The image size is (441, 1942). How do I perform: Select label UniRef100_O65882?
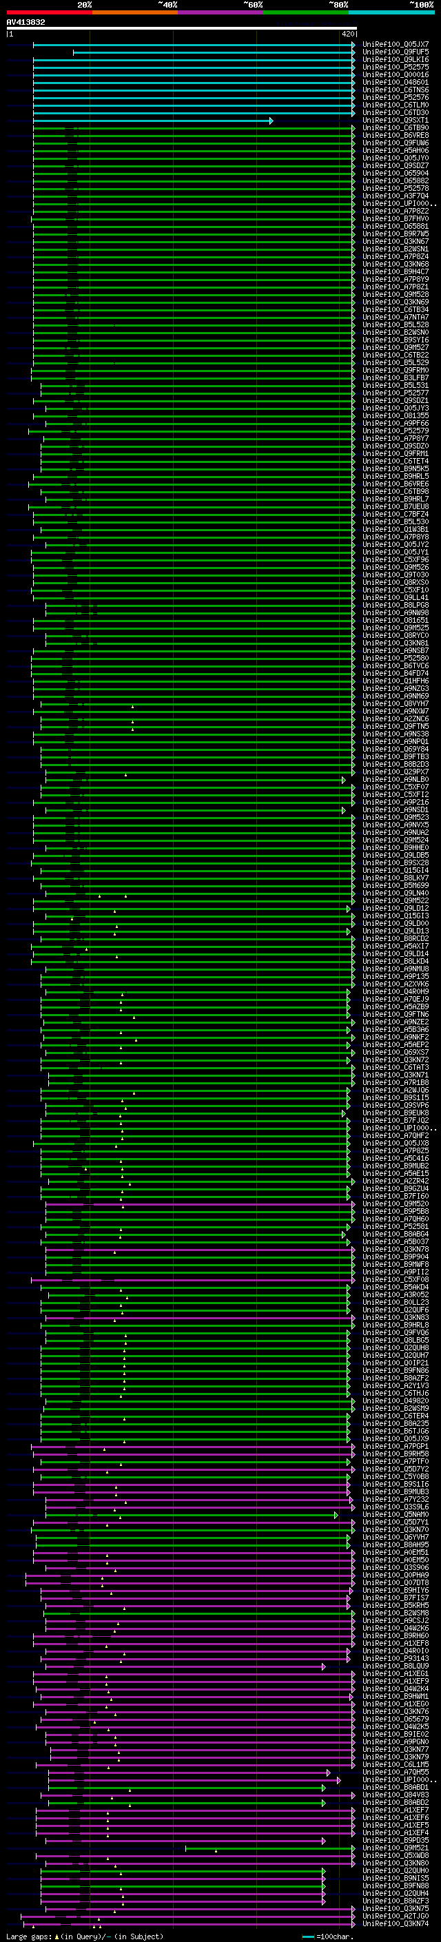pyautogui.click(x=395, y=181)
